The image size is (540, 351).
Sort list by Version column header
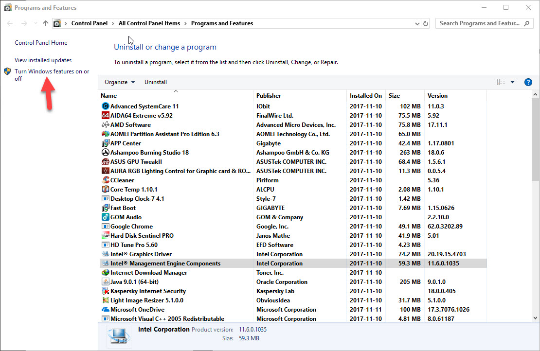[x=455, y=96]
